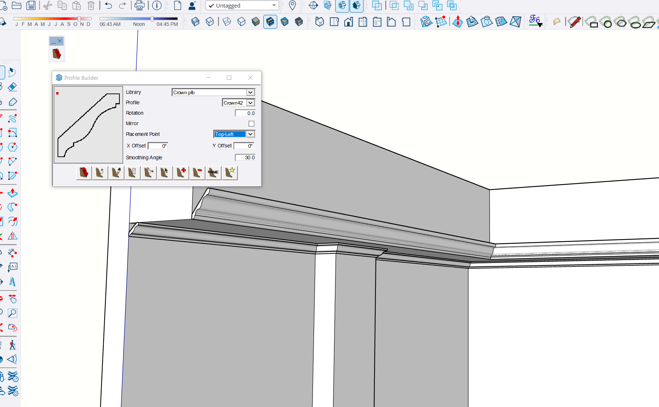Image resolution: width=659 pixels, height=407 pixels.
Task: Click the Model Info icon
Action: click(157, 5)
